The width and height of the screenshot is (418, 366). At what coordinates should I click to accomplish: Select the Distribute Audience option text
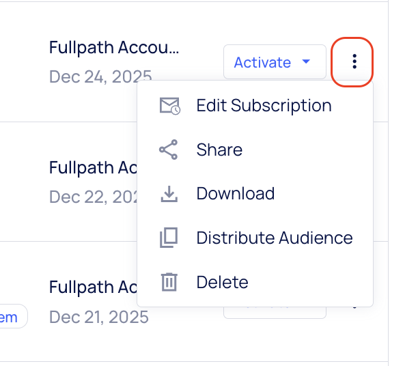pyautogui.click(x=274, y=238)
